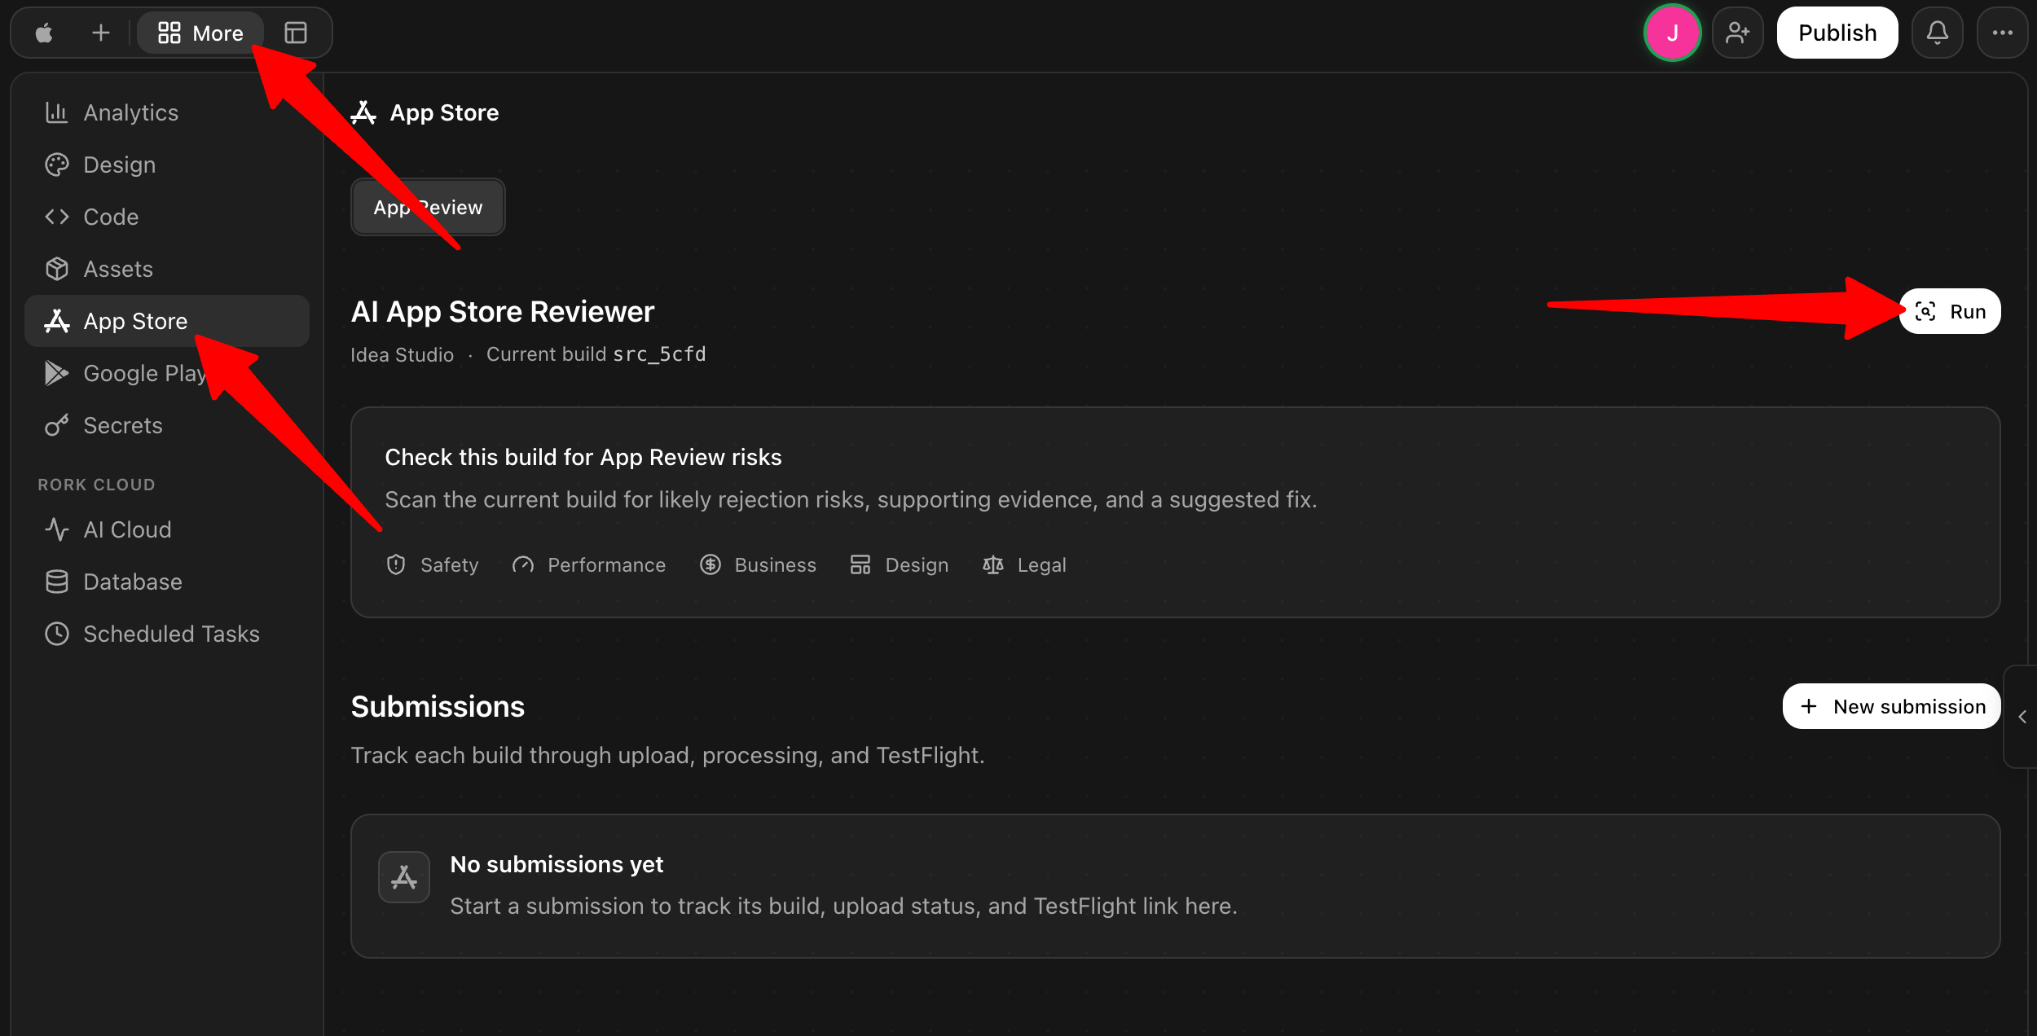Open AI Cloud in sidebar
The width and height of the screenshot is (2037, 1036).
(x=167, y=529)
